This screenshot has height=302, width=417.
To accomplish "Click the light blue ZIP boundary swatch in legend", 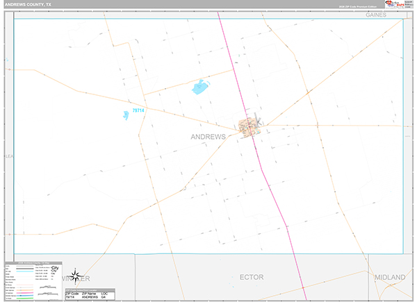I will [x=25, y=271].
